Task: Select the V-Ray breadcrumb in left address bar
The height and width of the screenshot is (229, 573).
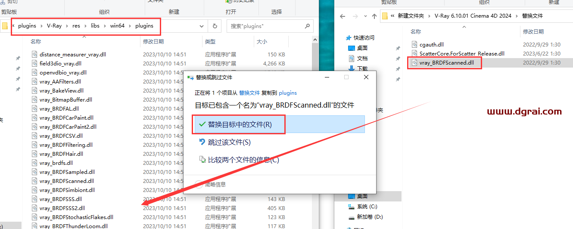Action: [54, 26]
